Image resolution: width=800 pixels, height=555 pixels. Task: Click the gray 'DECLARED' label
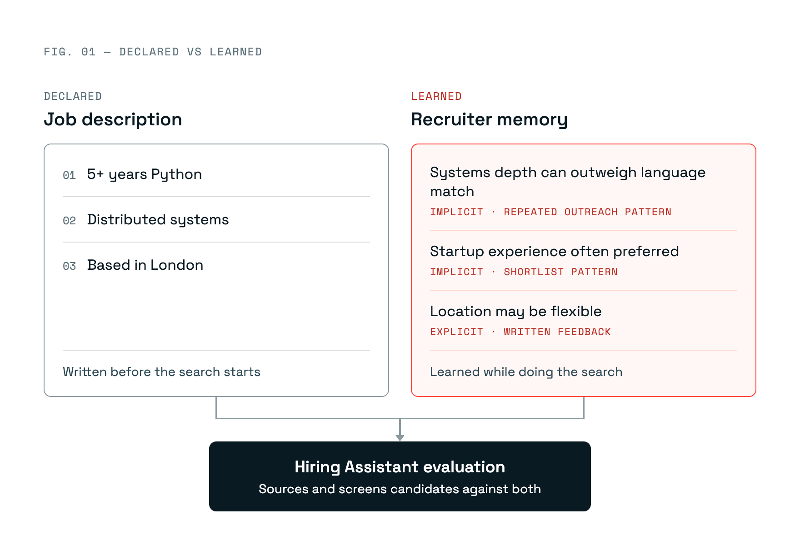73,96
